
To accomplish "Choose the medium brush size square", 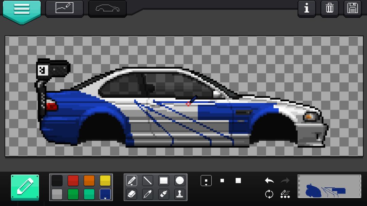I will [x=222, y=181].
